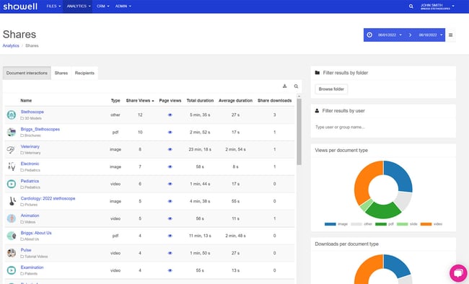Click the Pulse row thumbnail
469x284 pixels.
click(x=12, y=253)
